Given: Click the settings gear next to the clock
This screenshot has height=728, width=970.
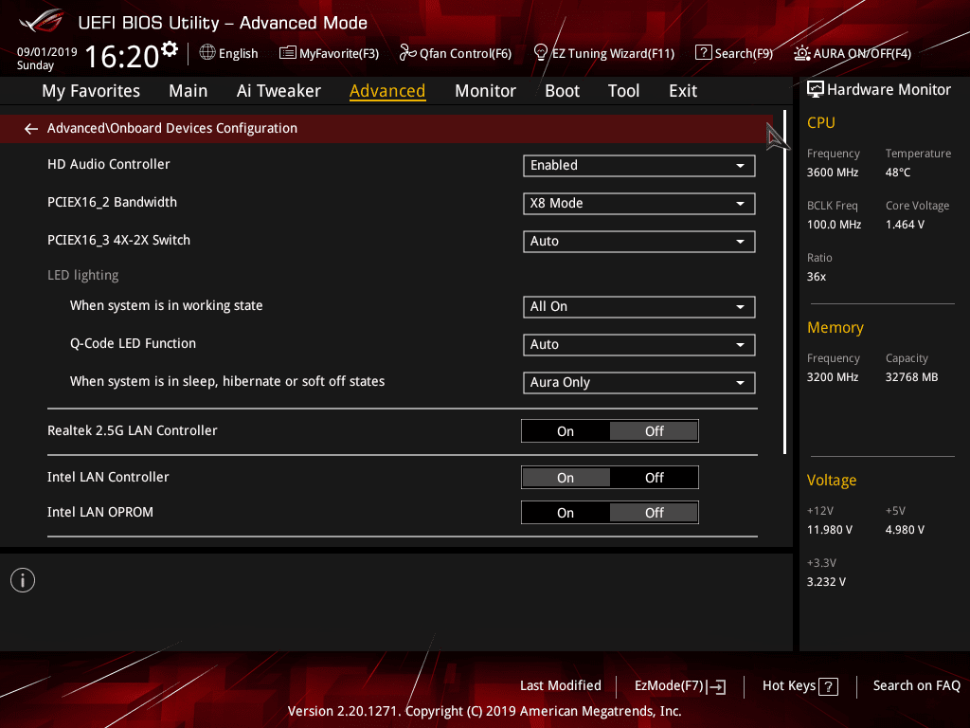Looking at the screenshot, I should (x=170, y=48).
